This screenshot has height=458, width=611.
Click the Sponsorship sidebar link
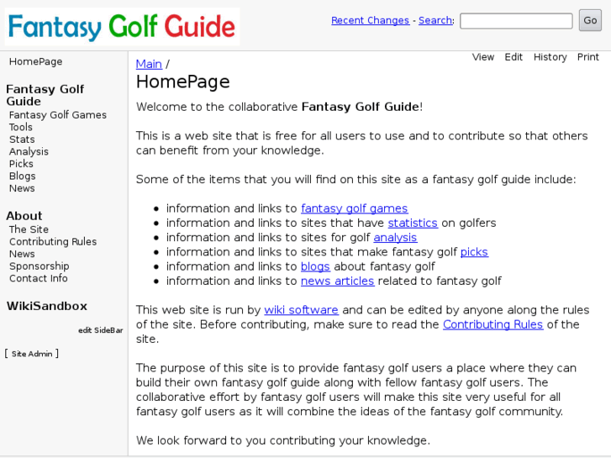pos(40,266)
